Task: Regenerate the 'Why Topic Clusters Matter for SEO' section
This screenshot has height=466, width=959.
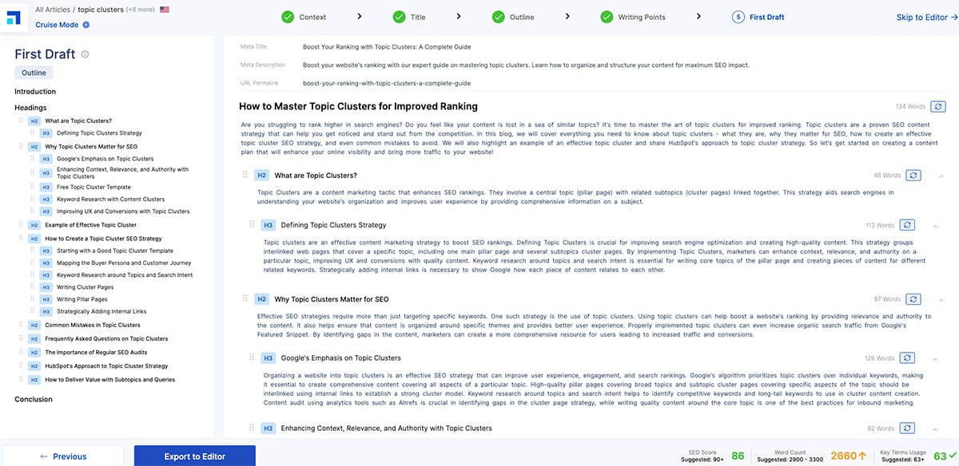Action: [914, 298]
